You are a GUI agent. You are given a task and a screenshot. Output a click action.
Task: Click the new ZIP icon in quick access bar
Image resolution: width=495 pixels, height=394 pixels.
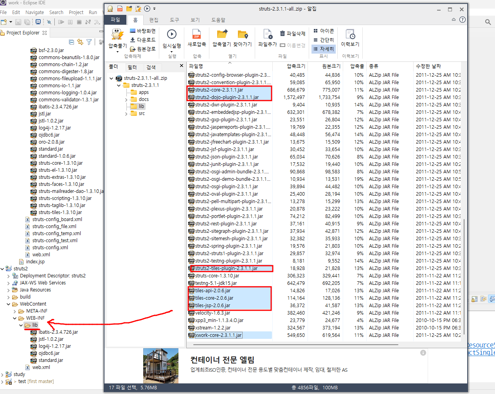(120, 9)
